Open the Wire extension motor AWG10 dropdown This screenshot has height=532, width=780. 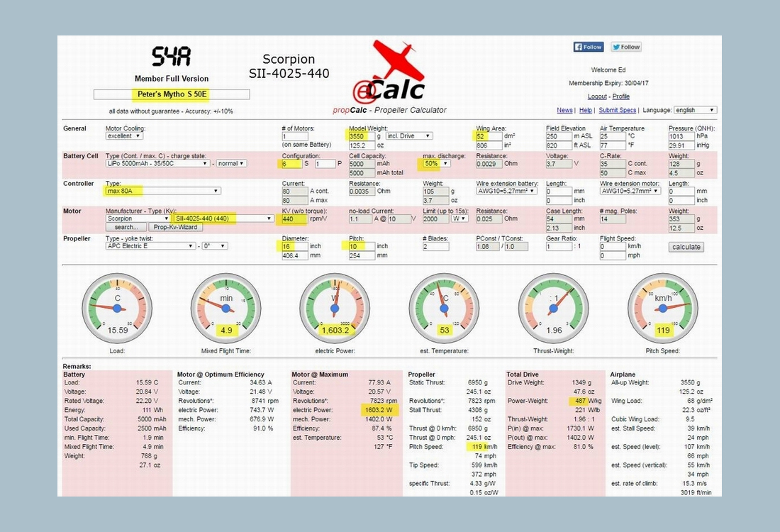630,191
